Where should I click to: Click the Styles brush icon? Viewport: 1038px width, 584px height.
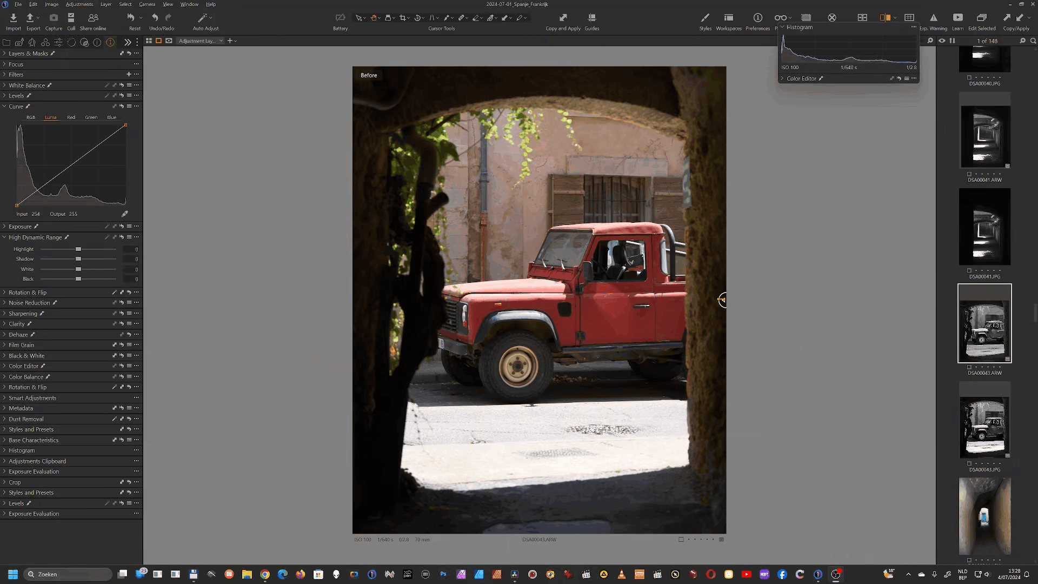point(705,18)
